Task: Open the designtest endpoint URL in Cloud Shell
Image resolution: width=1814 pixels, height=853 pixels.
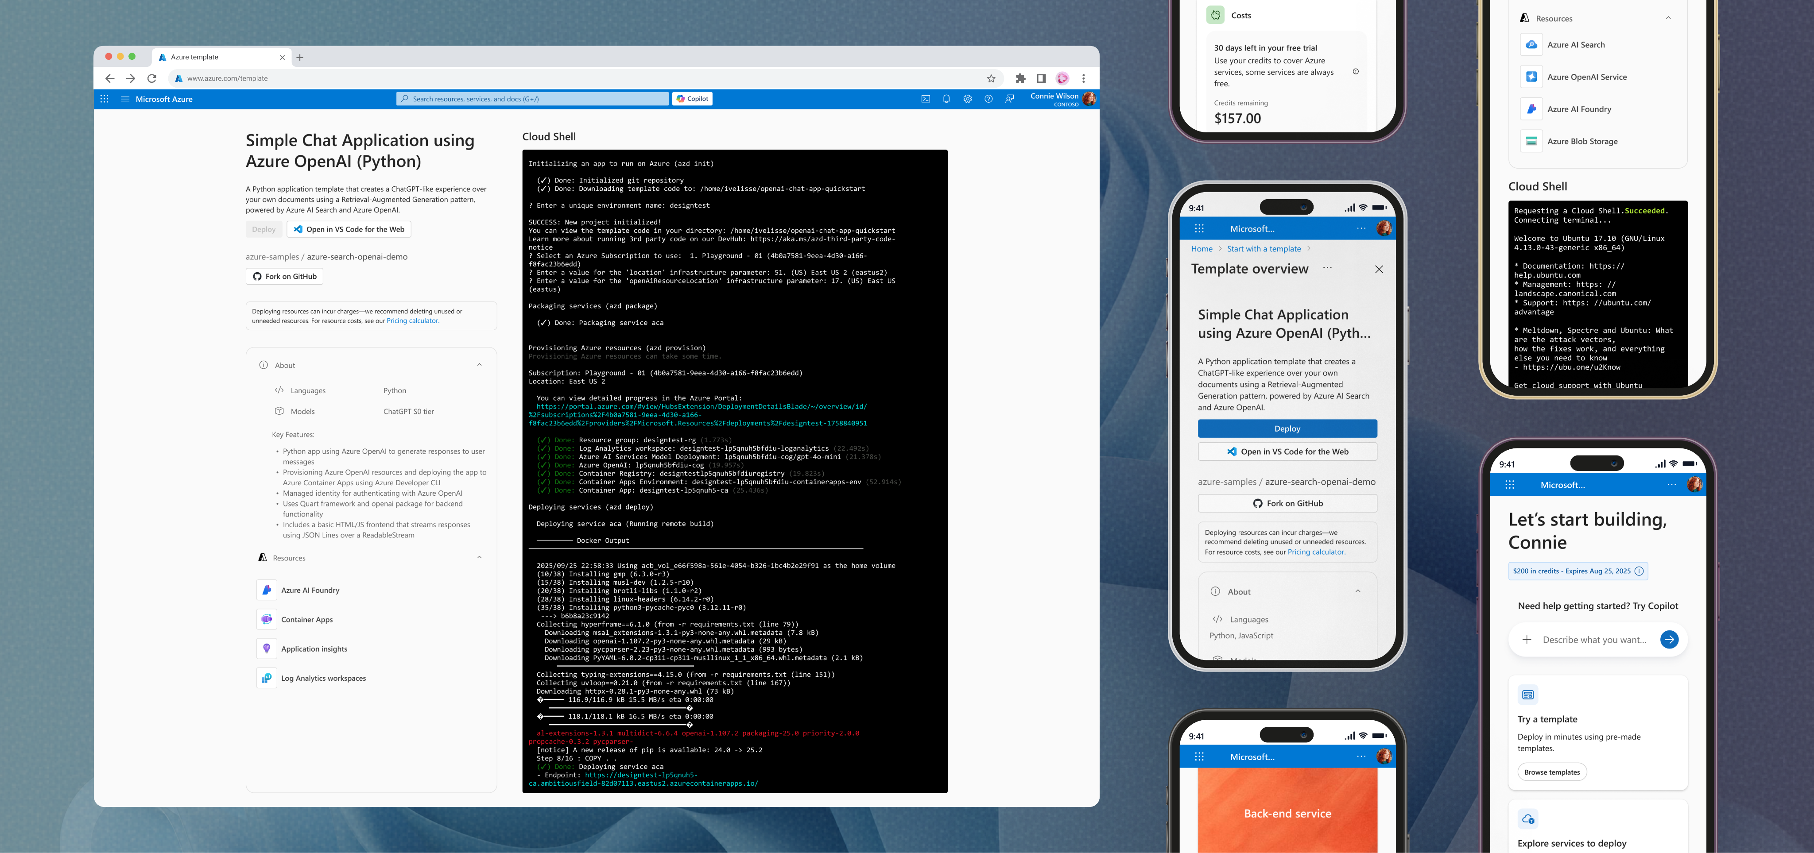Action: click(x=643, y=779)
